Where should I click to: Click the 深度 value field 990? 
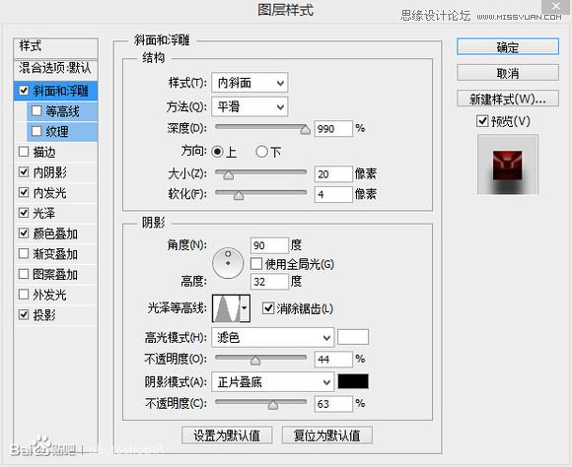coord(333,129)
